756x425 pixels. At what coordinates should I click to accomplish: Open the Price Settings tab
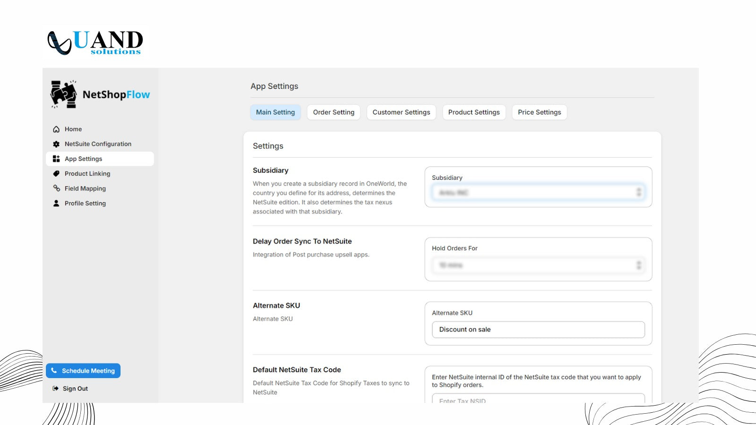(539, 112)
